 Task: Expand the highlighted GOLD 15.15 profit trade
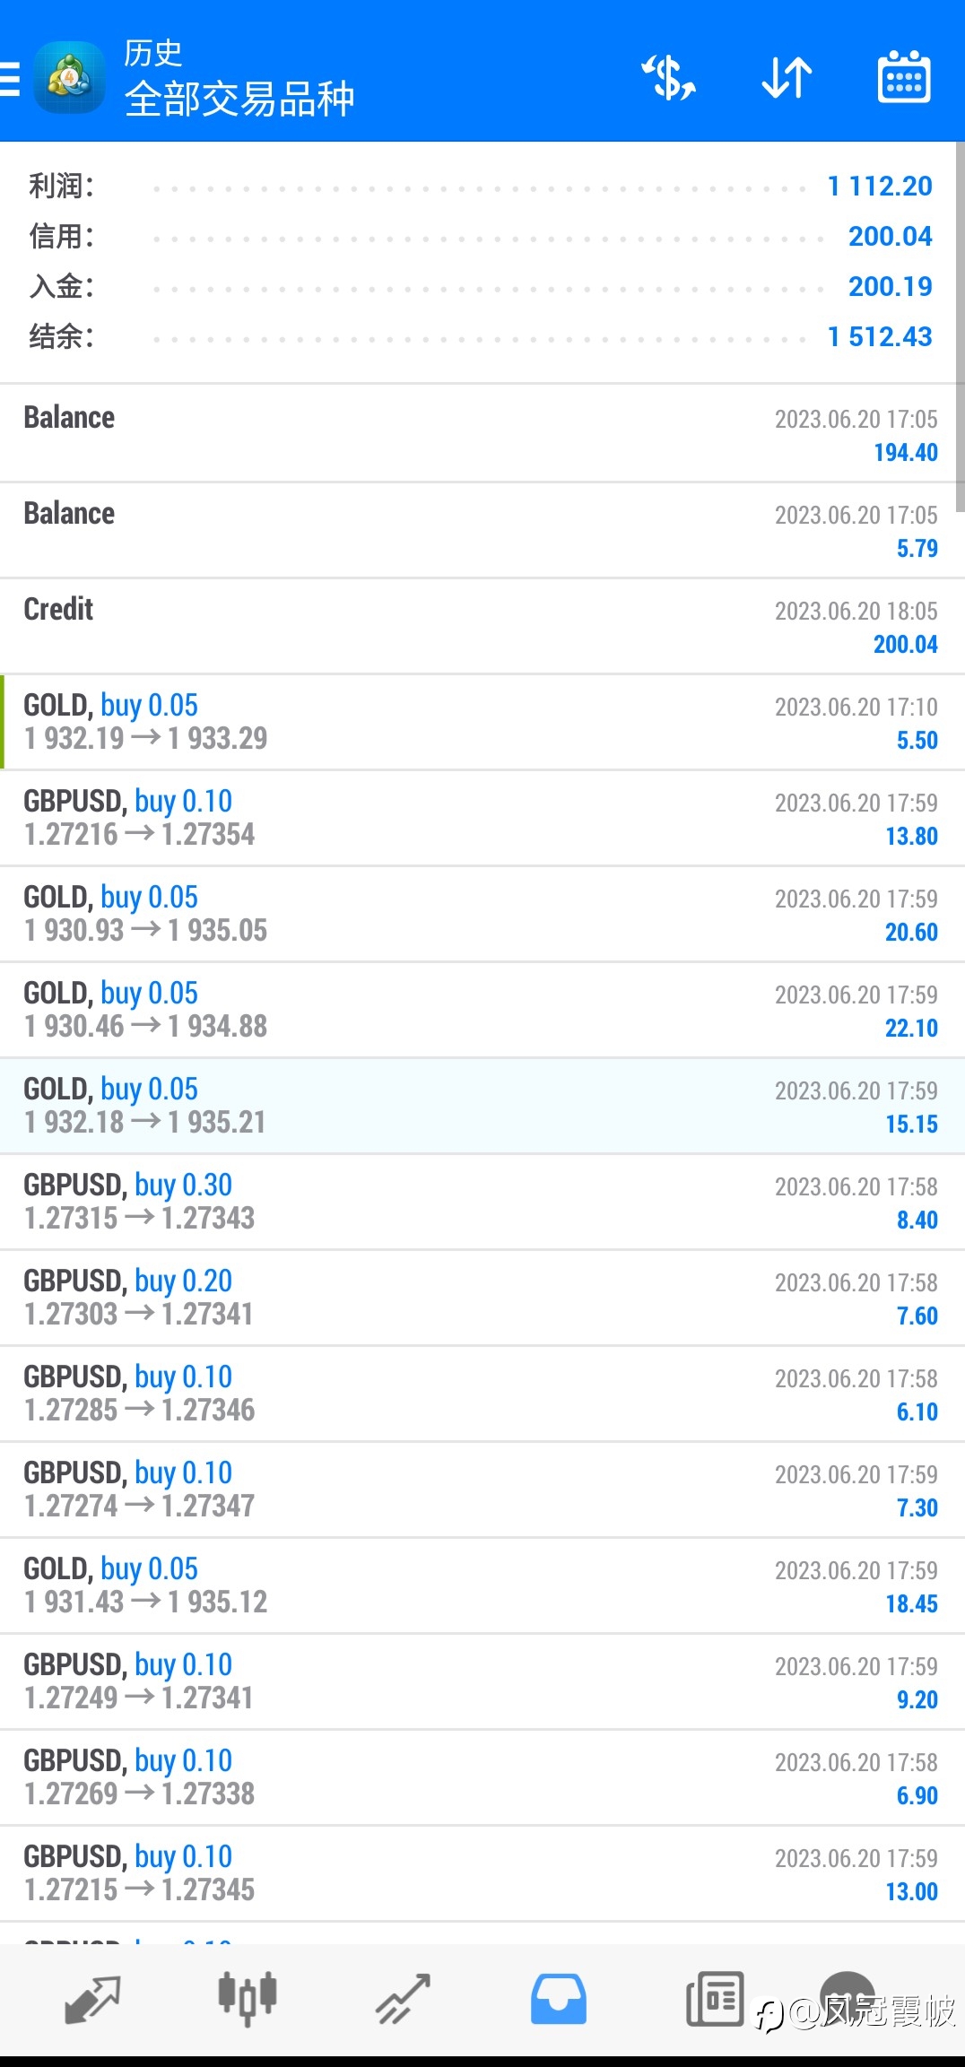tap(482, 1106)
